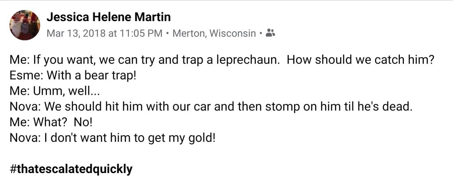The image size is (453, 177).
Task: Click the "Me: Umm, well..." line
Action: click(x=51, y=92)
